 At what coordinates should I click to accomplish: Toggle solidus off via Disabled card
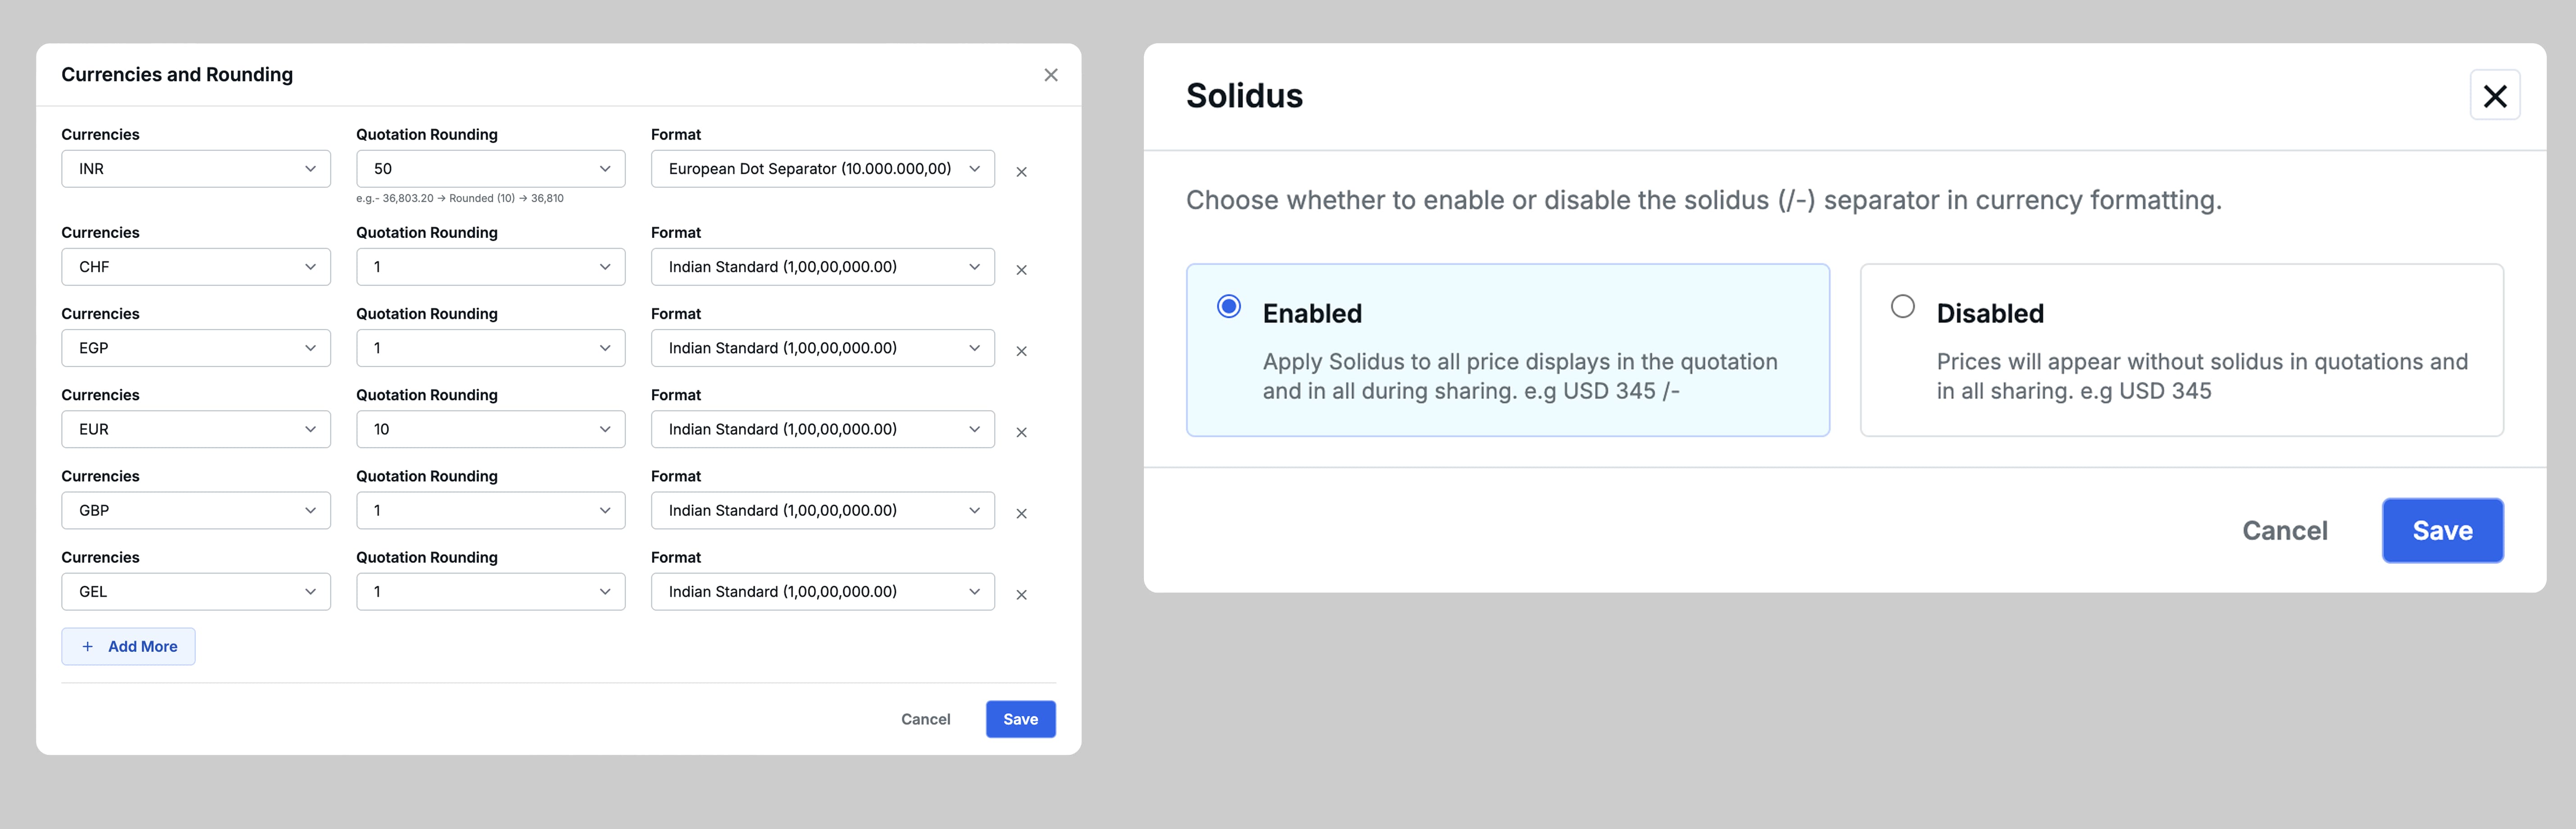pos(2180,350)
